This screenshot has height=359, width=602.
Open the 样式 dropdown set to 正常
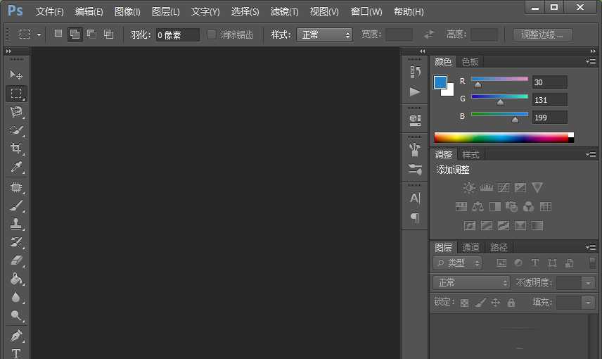click(x=324, y=34)
